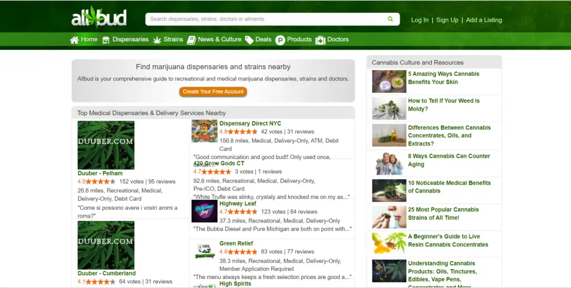The width and height of the screenshot is (571, 288).
Task: Click the Doctors medical kit icon
Action: pyautogui.click(x=321, y=40)
